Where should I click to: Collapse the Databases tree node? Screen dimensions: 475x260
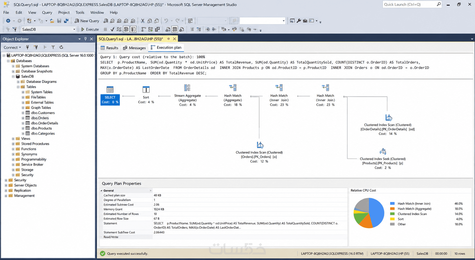(x=8, y=61)
